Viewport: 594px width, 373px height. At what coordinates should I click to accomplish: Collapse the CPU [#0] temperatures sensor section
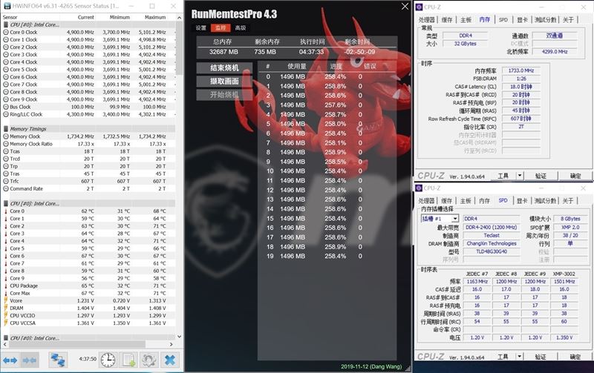click(x=6, y=203)
